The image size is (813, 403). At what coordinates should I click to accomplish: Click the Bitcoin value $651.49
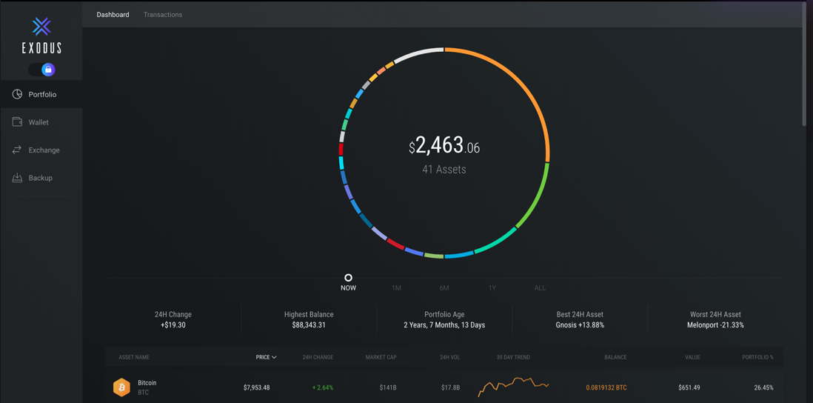(x=689, y=387)
